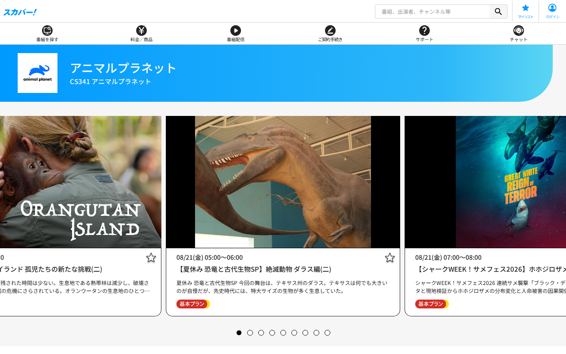Open マイリスト star icon
The image size is (566, 354).
tap(526, 11)
